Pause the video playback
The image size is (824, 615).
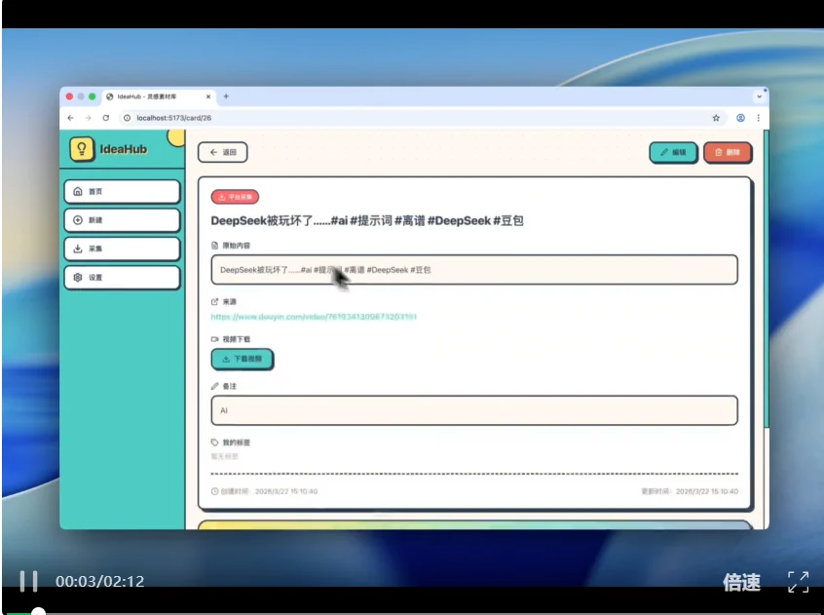point(29,582)
